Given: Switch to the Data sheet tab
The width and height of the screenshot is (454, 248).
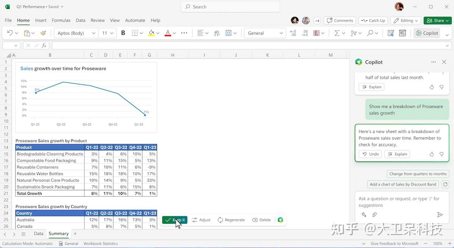Looking at the screenshot, I should pyautogui.click(x=39, y=234).
